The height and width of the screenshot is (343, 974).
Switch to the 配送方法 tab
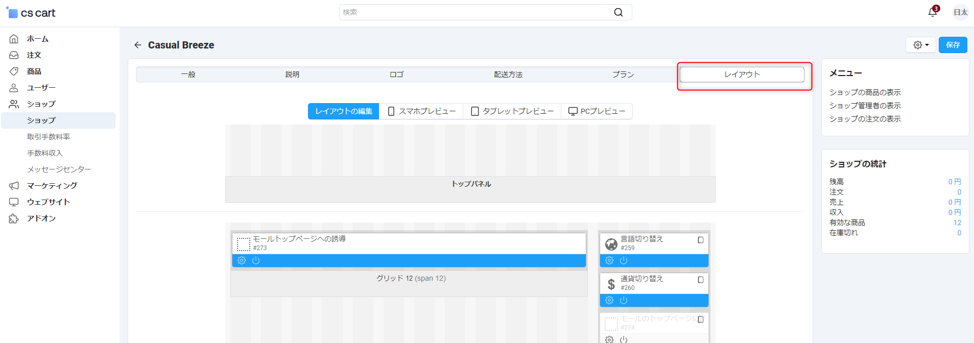(x=508, y=75)
